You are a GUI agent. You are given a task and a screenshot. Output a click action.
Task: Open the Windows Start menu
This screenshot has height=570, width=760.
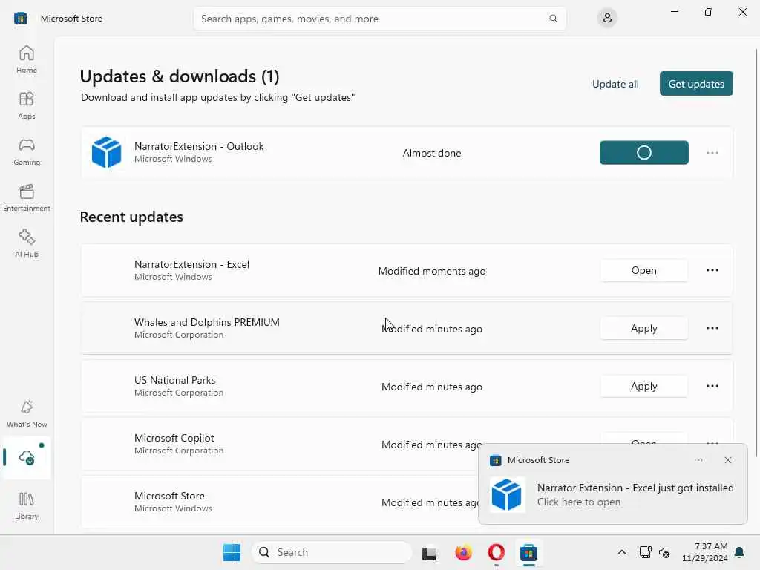pos(232,552)
